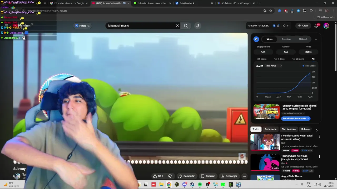Like the video with 33 K button
Image resolution: width=337 pixels, height=189 pixels.
158,176
